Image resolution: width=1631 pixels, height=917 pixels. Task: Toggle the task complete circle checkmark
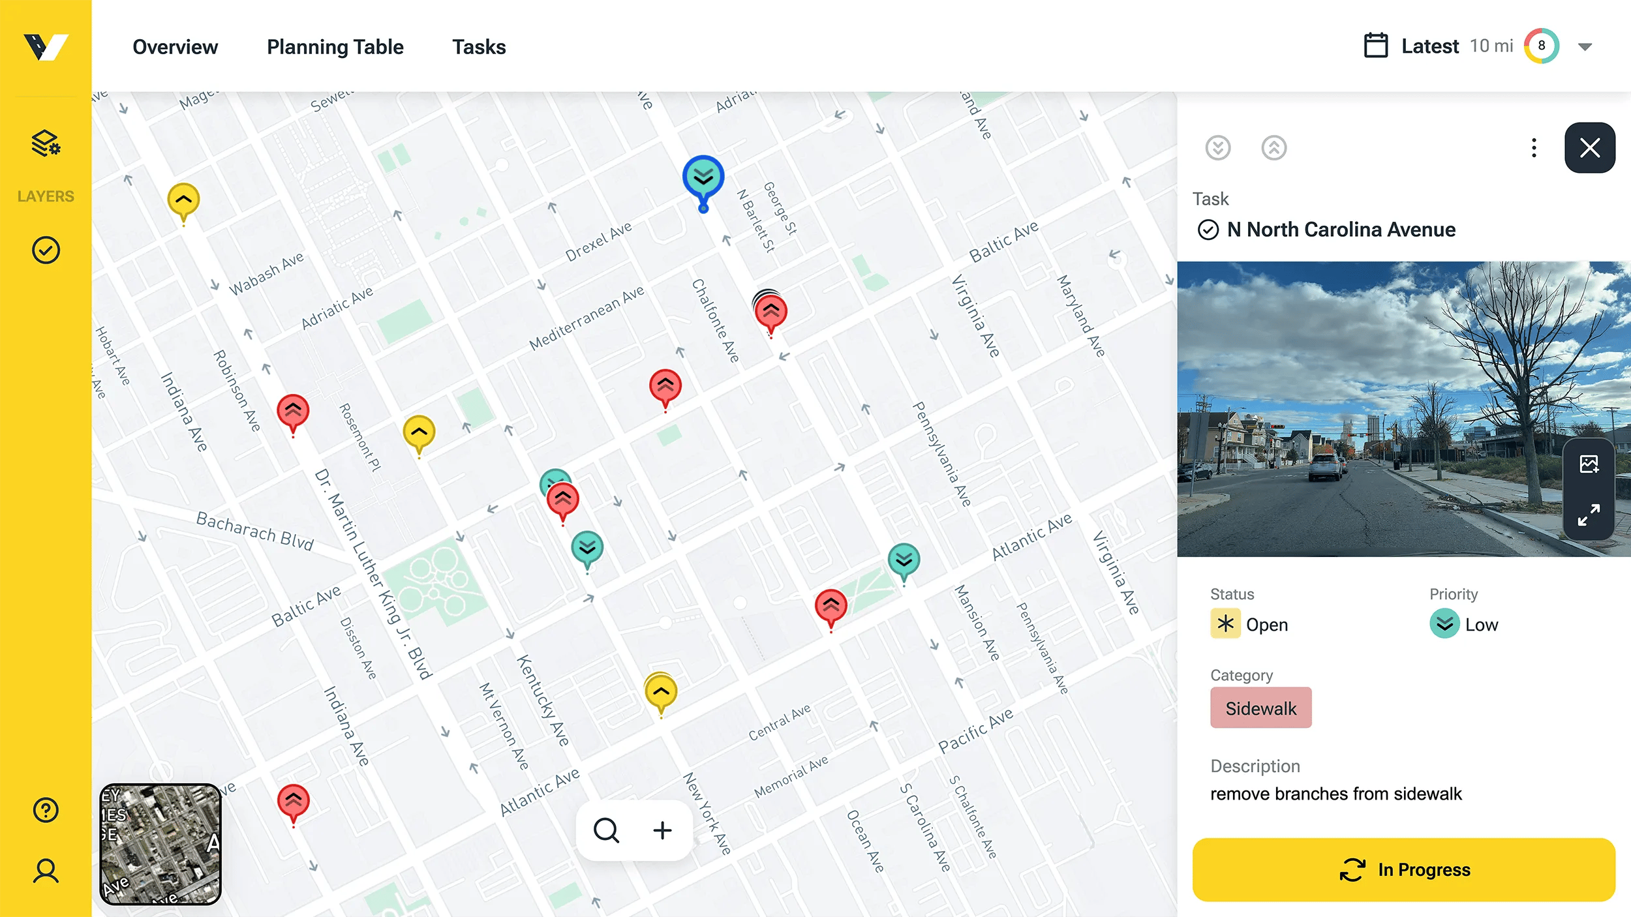(x=1208, y=230)
